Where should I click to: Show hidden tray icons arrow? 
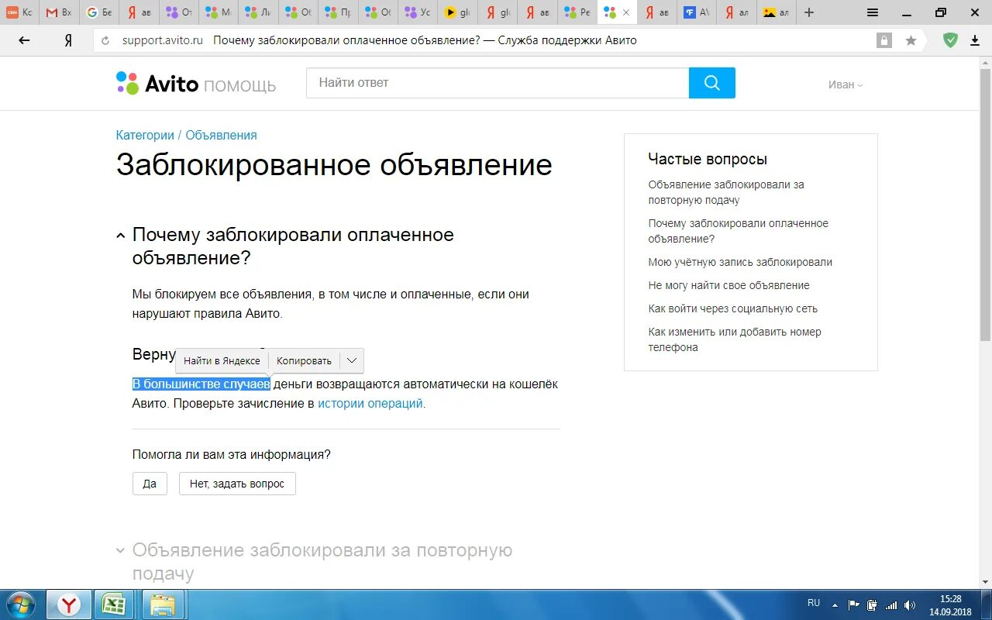tap(835, 605)
